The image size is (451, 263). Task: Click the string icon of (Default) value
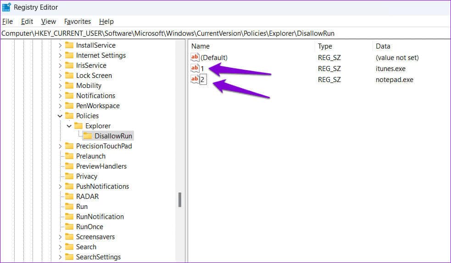pyautogui.click(x=195, y=57)
